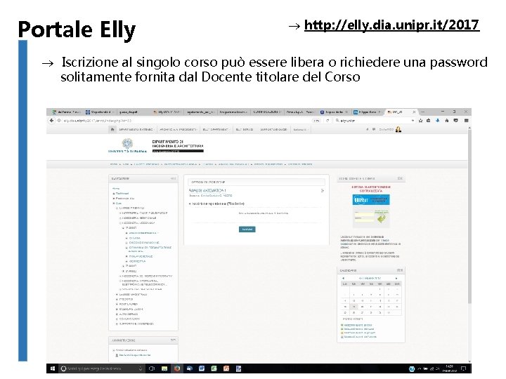This screenshot has width=506, height=379.
Task: Bookmark the page with the star icon
Action: (420, 121)
